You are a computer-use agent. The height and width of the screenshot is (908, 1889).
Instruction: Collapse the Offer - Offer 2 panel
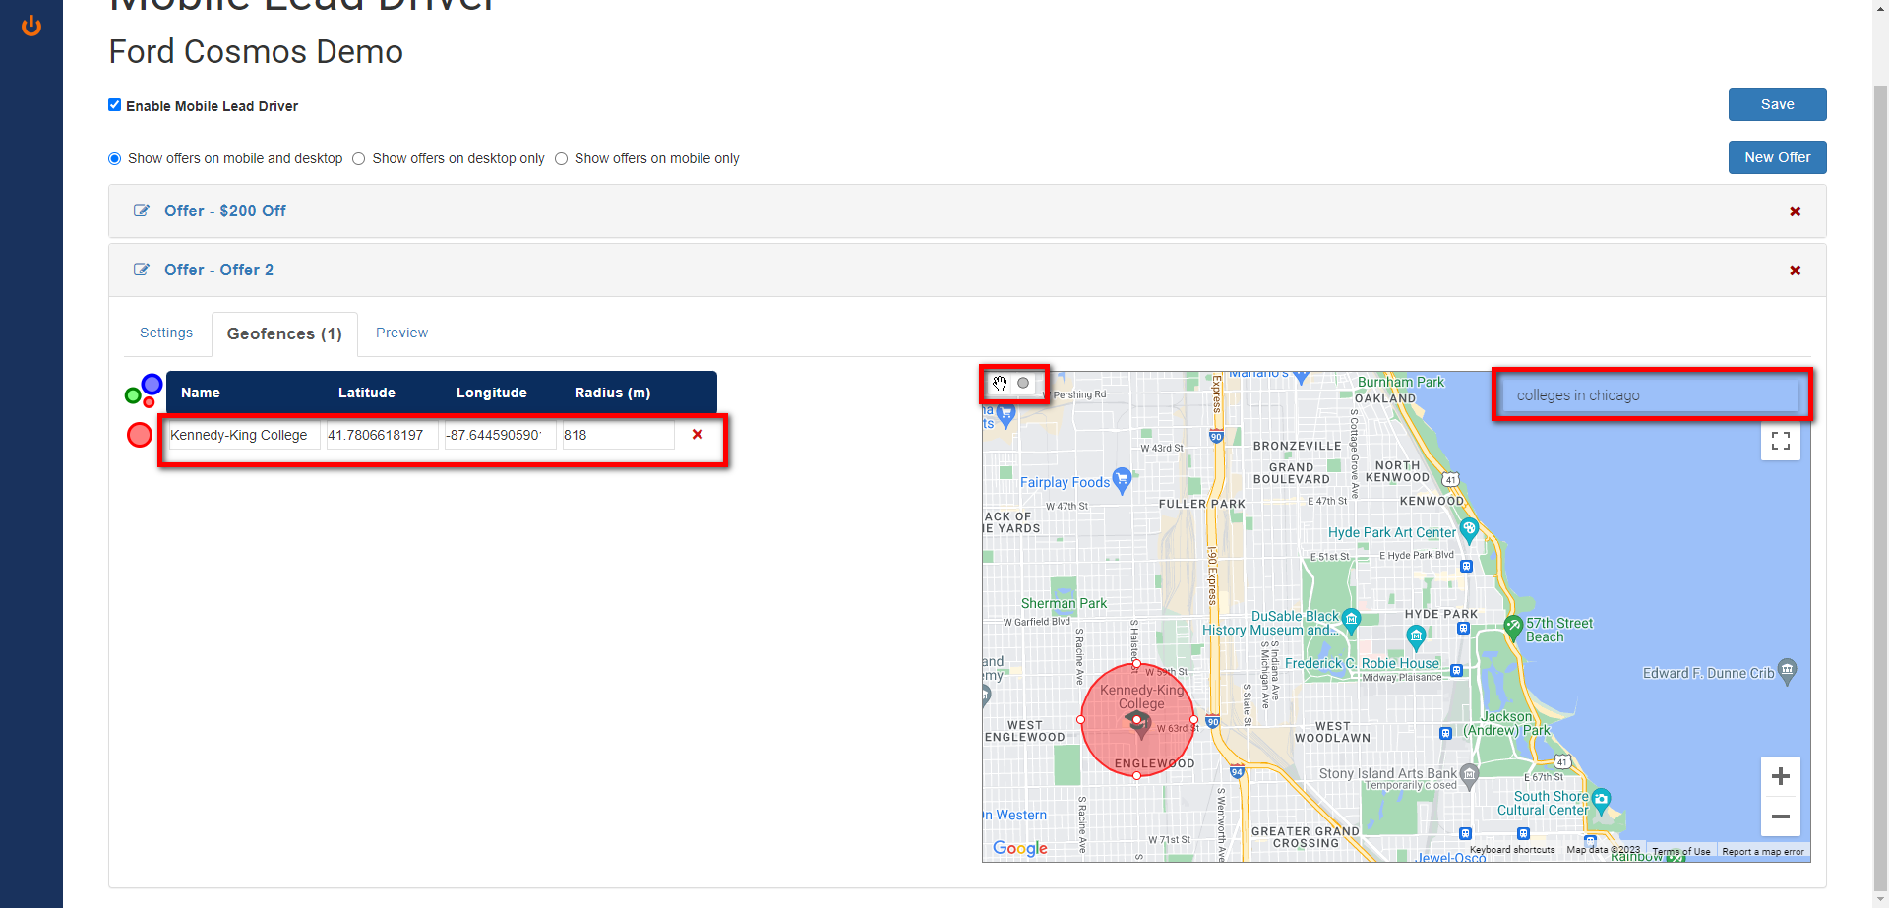(218, 270)
